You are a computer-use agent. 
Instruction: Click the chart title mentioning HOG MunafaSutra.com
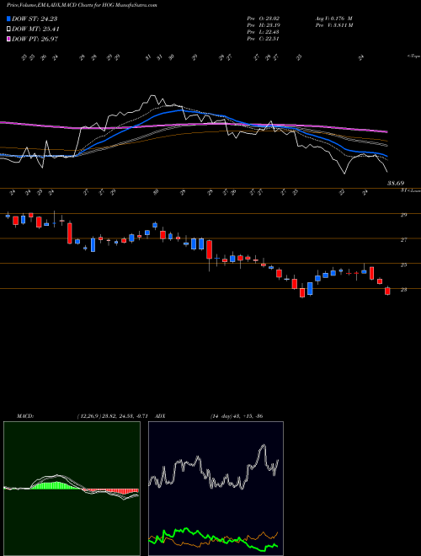pos(82,5)
